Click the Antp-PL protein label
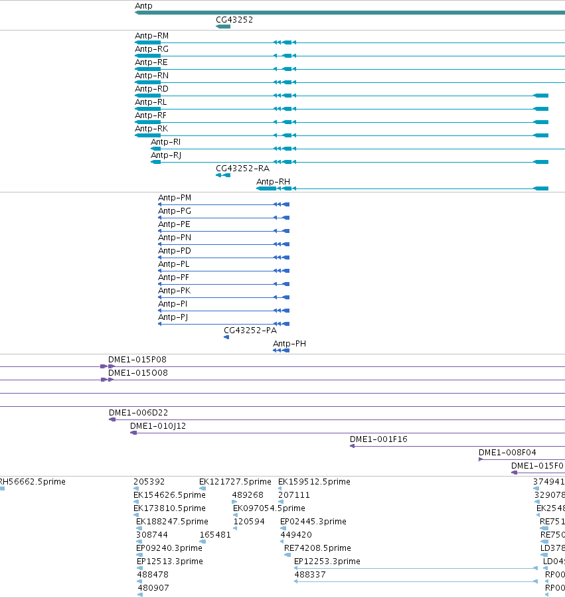 (173, 264)
